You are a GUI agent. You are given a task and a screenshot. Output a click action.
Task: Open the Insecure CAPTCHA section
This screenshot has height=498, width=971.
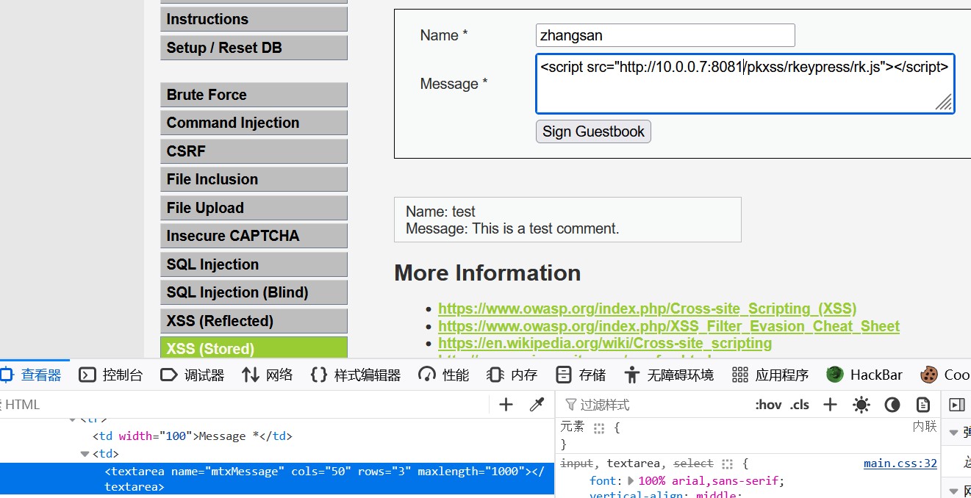[254, 236]
